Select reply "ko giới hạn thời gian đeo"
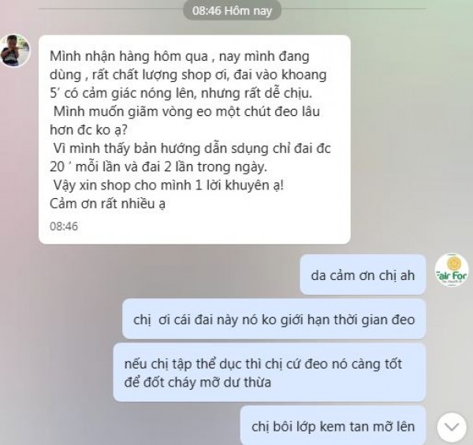Viewport: 473px width, 445px height. pyautogui.click(x=274, y=320)
